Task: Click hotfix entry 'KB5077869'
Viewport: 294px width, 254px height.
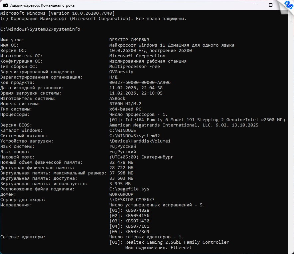Action: [137, 231]
